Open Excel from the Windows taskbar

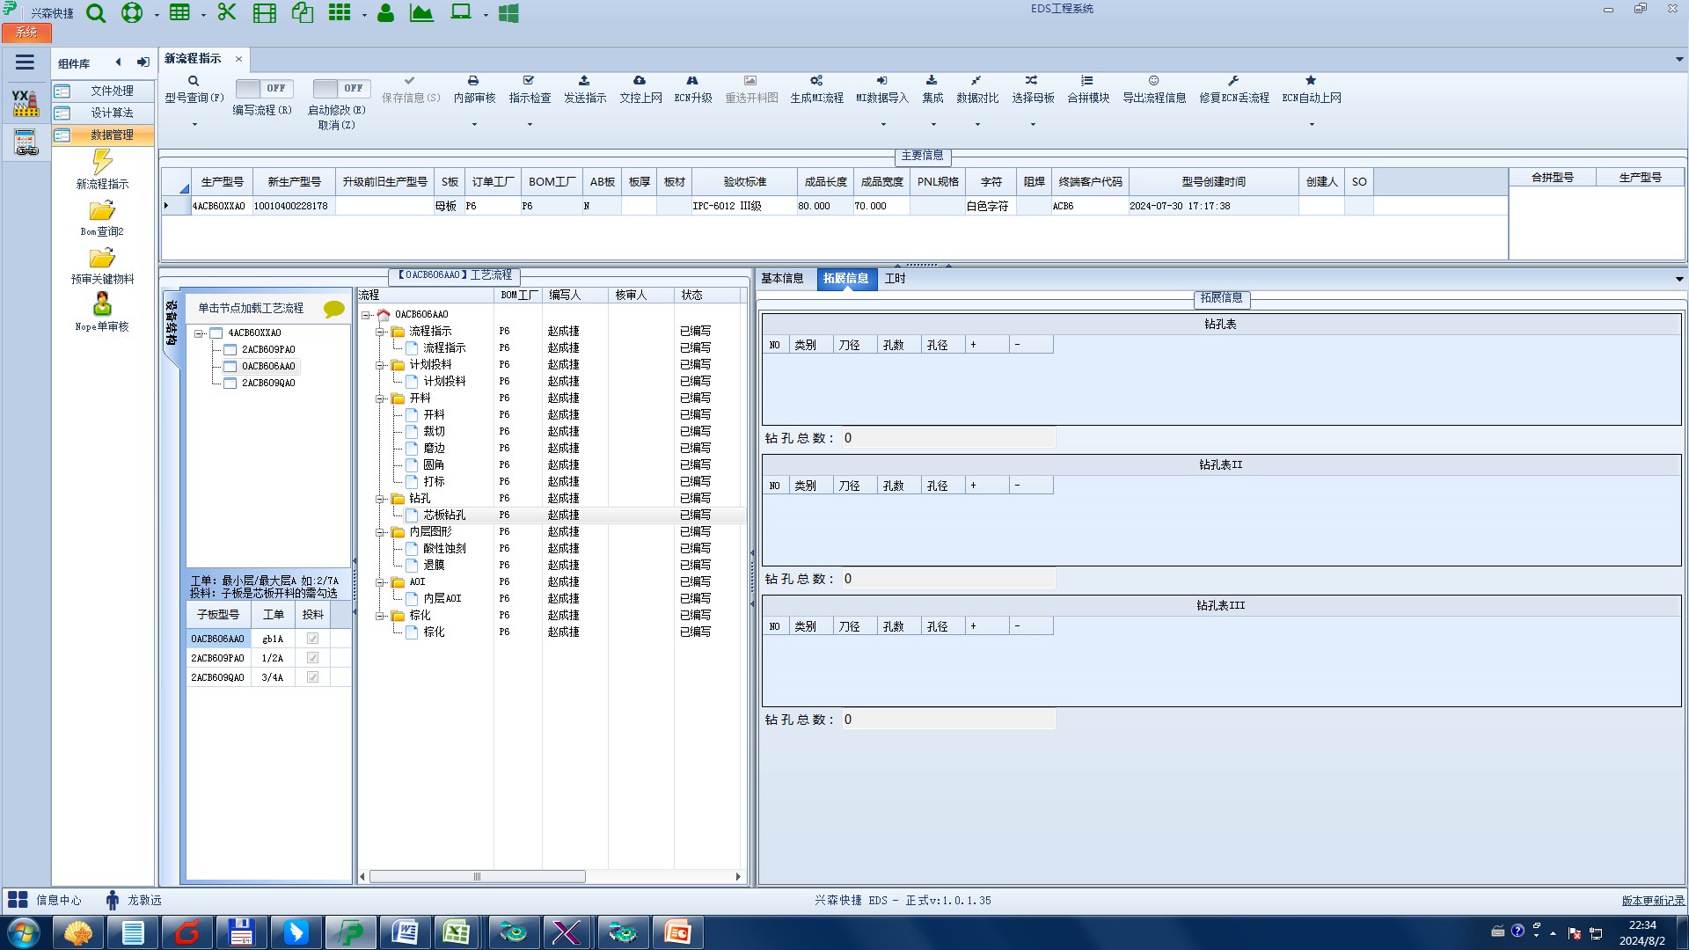(x=456, y=932)
